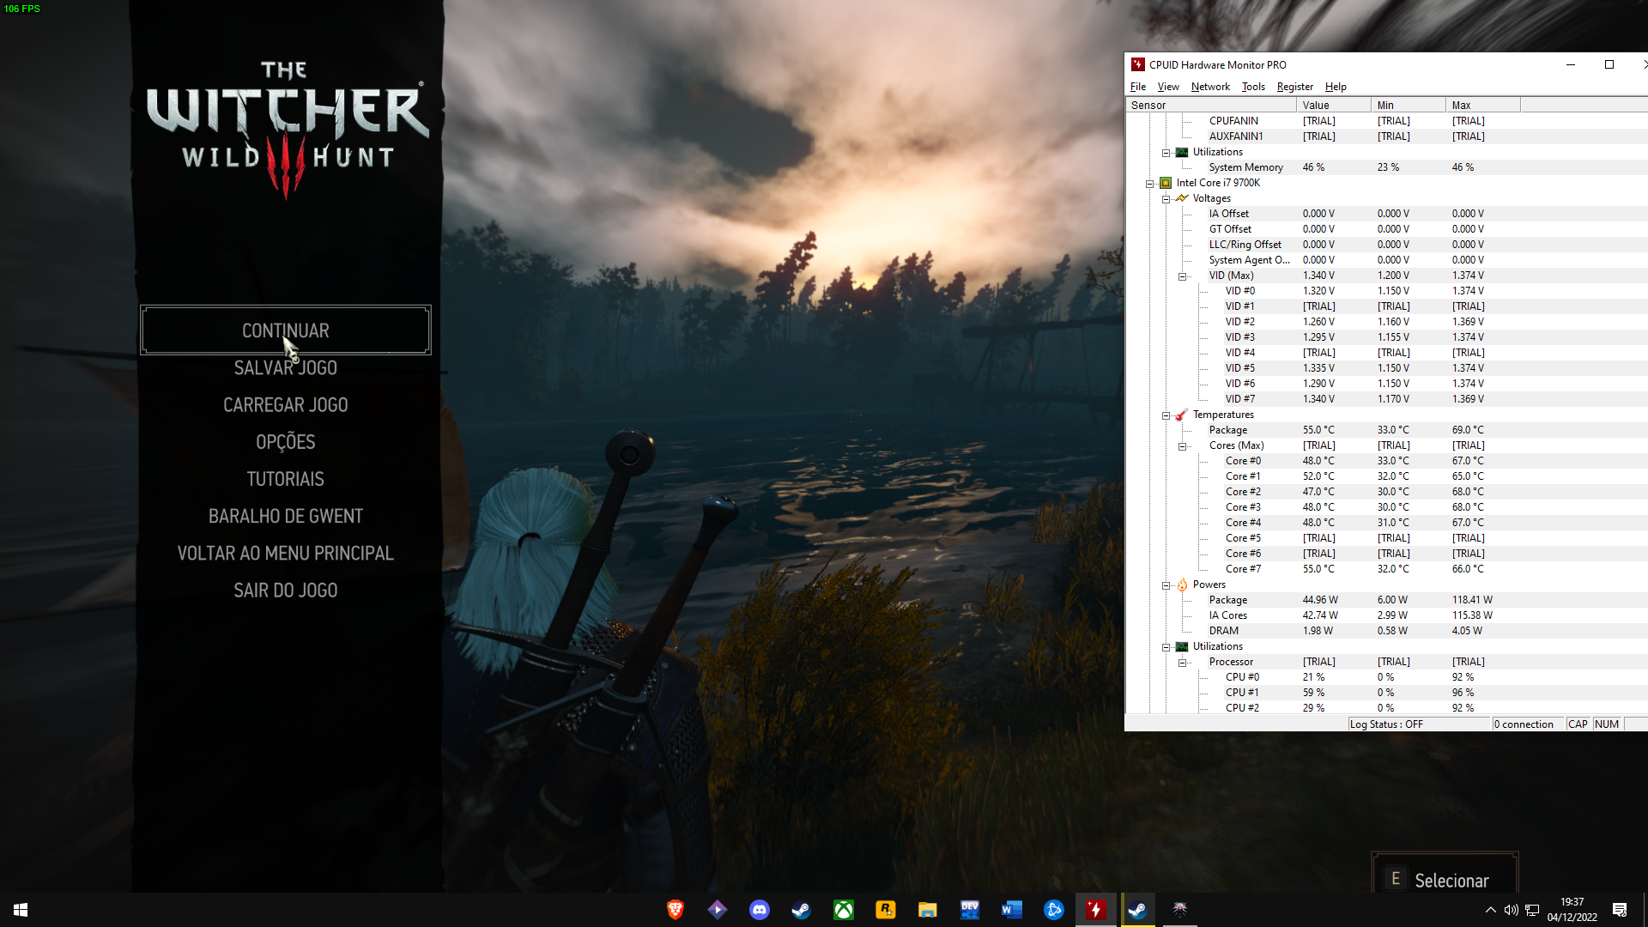
Task: Open the blue circular launcher icon beside Word
Action: [x=1054, y=910]
